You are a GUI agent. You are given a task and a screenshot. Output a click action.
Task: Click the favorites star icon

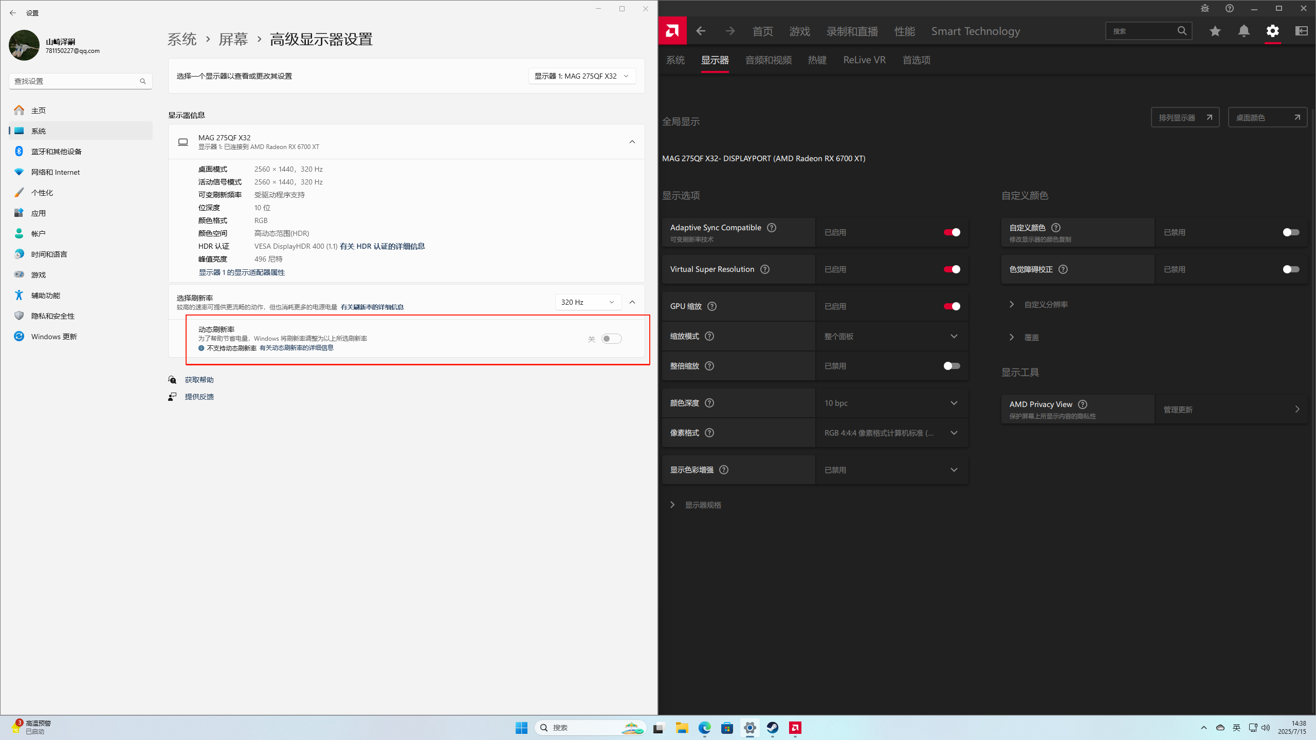point(1215,31)
